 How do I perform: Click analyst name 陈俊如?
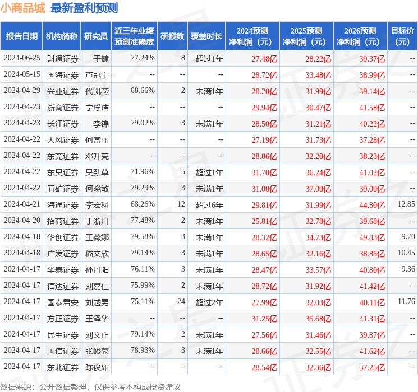click(97, 367)
